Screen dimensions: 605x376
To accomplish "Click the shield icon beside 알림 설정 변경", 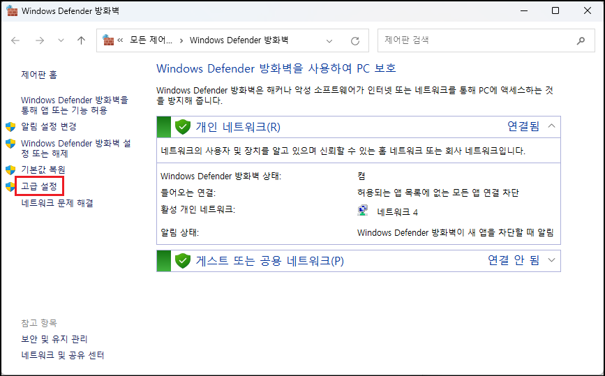I will click(x=10, y=126).
